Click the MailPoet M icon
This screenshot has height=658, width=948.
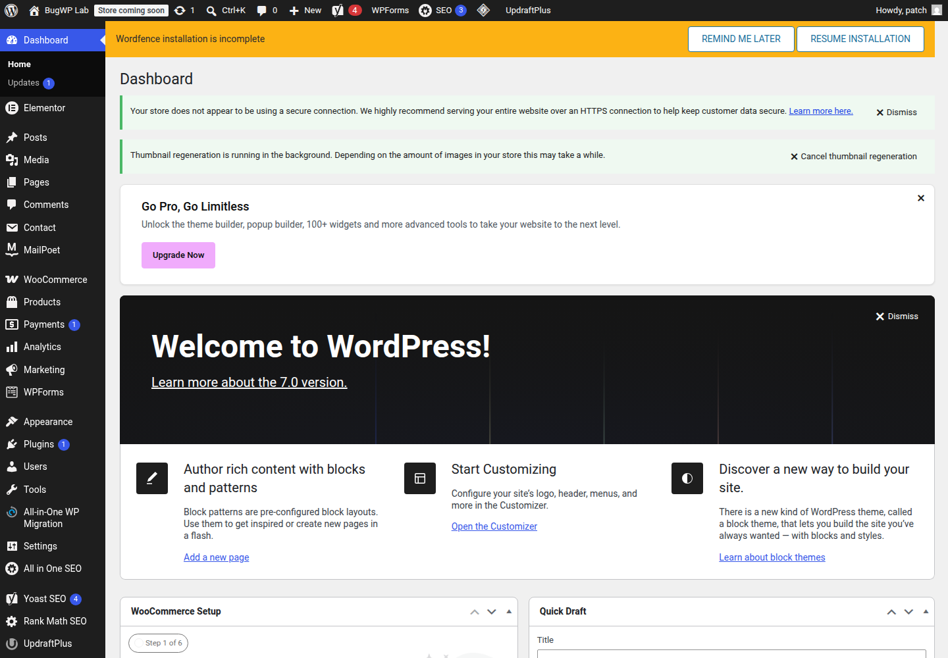coord(11,249)
